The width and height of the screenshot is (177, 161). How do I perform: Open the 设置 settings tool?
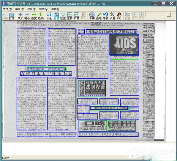click(x=113, y=16)
